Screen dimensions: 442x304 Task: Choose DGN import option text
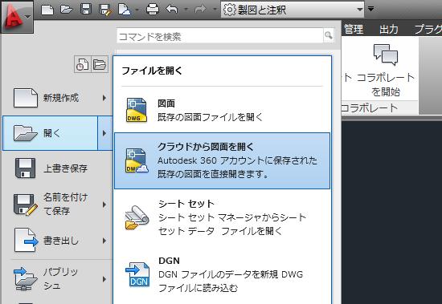[x=231, y=274]
